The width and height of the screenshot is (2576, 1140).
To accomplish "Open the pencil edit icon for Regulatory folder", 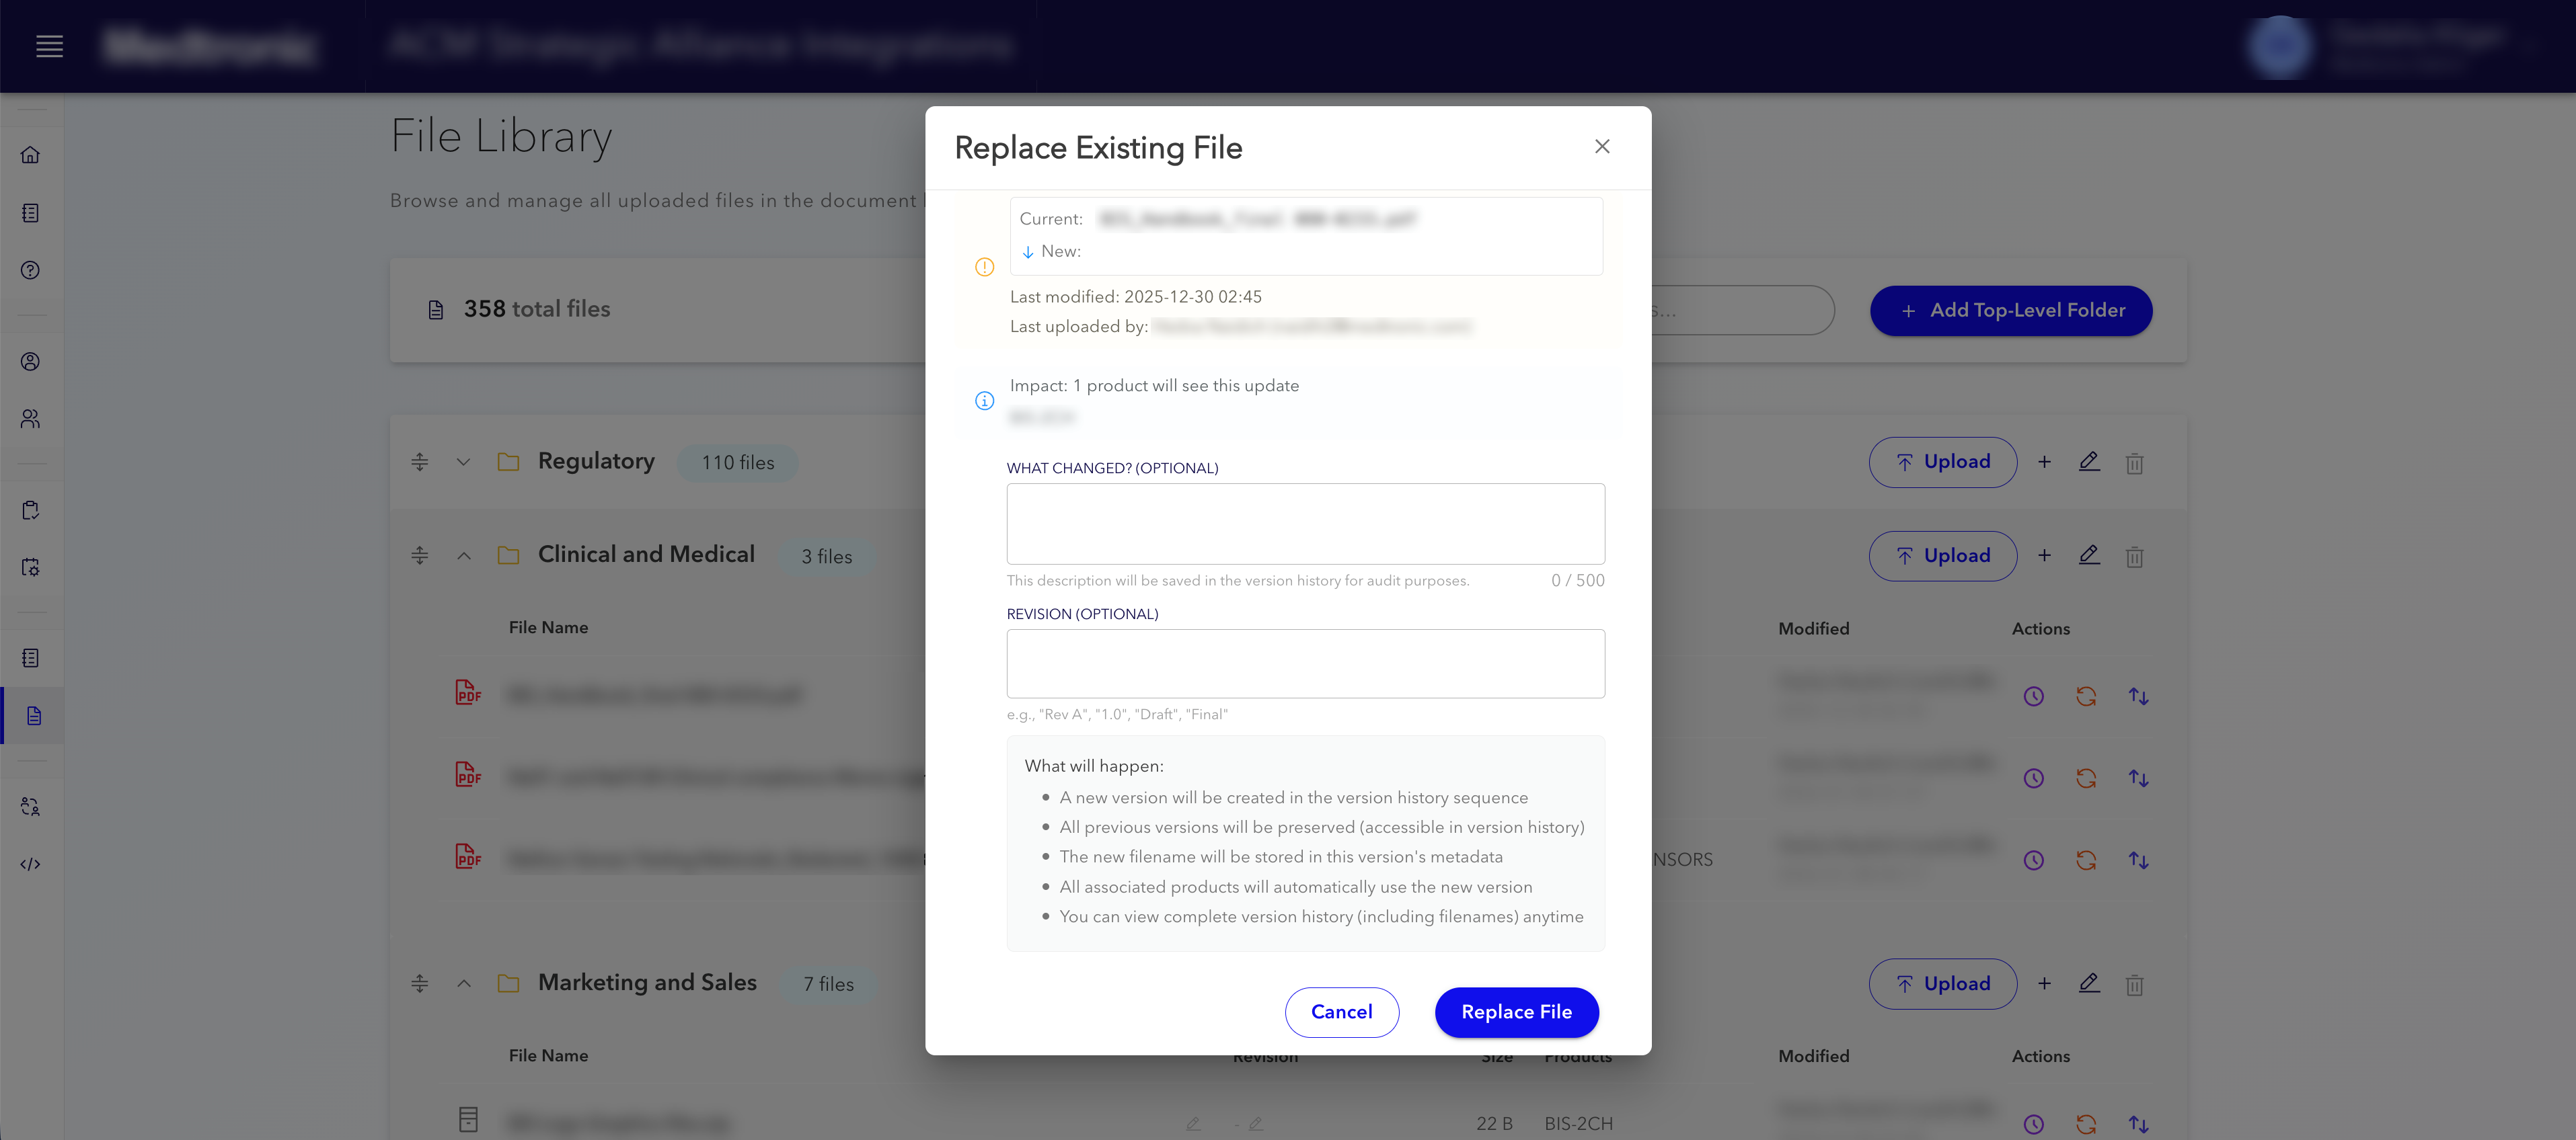I will pyautogui.click(x=2090, y=462).
